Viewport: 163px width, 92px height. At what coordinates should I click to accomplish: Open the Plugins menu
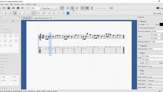coord(29,4)
